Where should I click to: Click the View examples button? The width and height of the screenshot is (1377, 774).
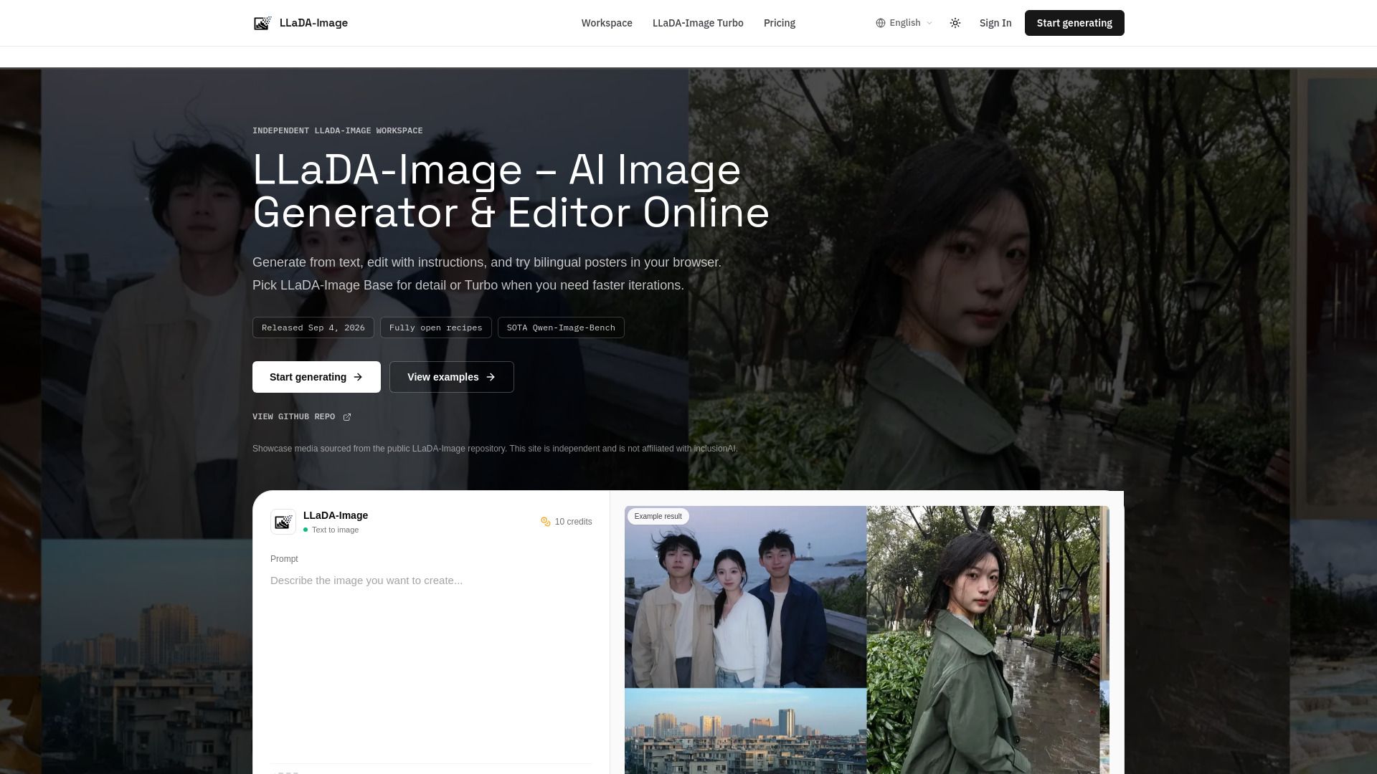coord(452,377)
